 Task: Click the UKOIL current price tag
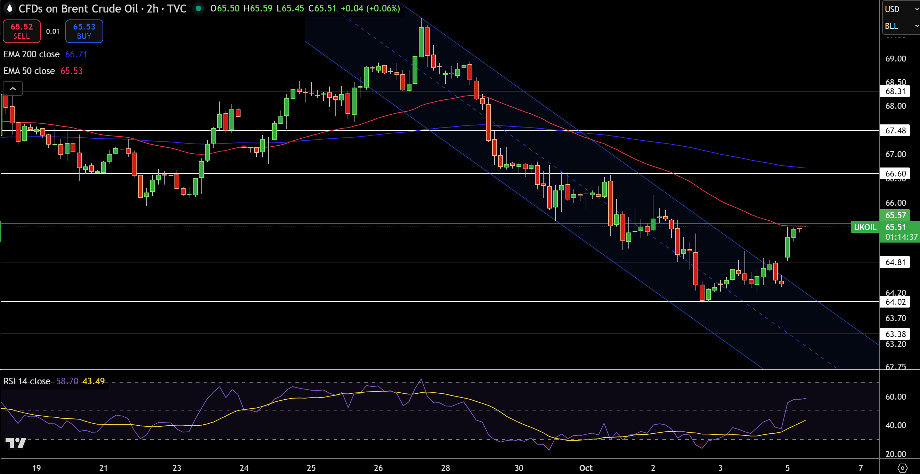pyautogui.click(x=865, y=227)
